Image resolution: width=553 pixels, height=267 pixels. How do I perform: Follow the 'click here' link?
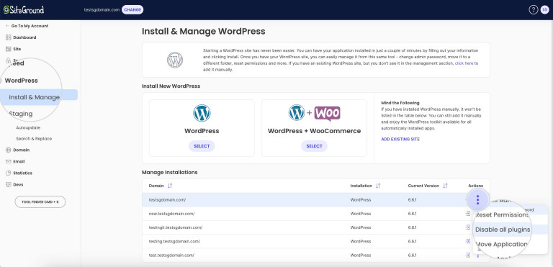(x=464, y=63)
